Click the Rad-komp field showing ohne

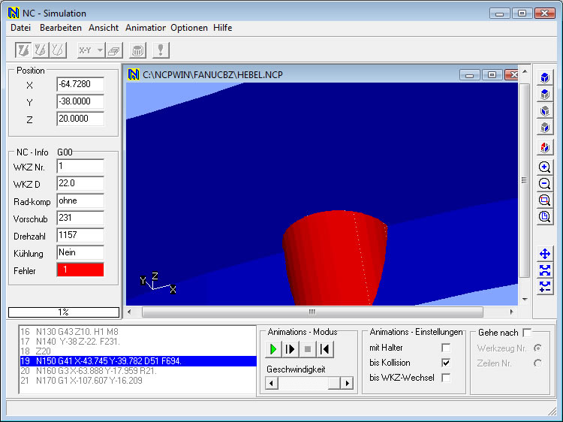(x=80, y=200)
